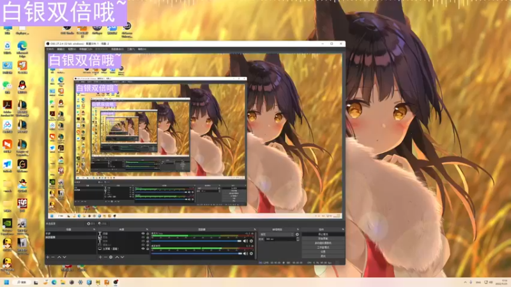
Task: Select the first scene in Scenes list
Action: (70, 233)
